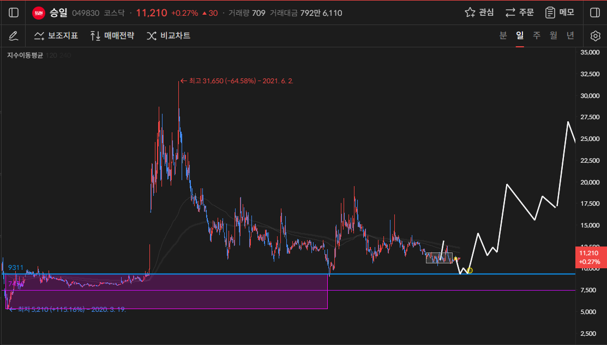
Task: Click the 35,000 price axis label
Action: pyautogui.click(x=590, y=52)
